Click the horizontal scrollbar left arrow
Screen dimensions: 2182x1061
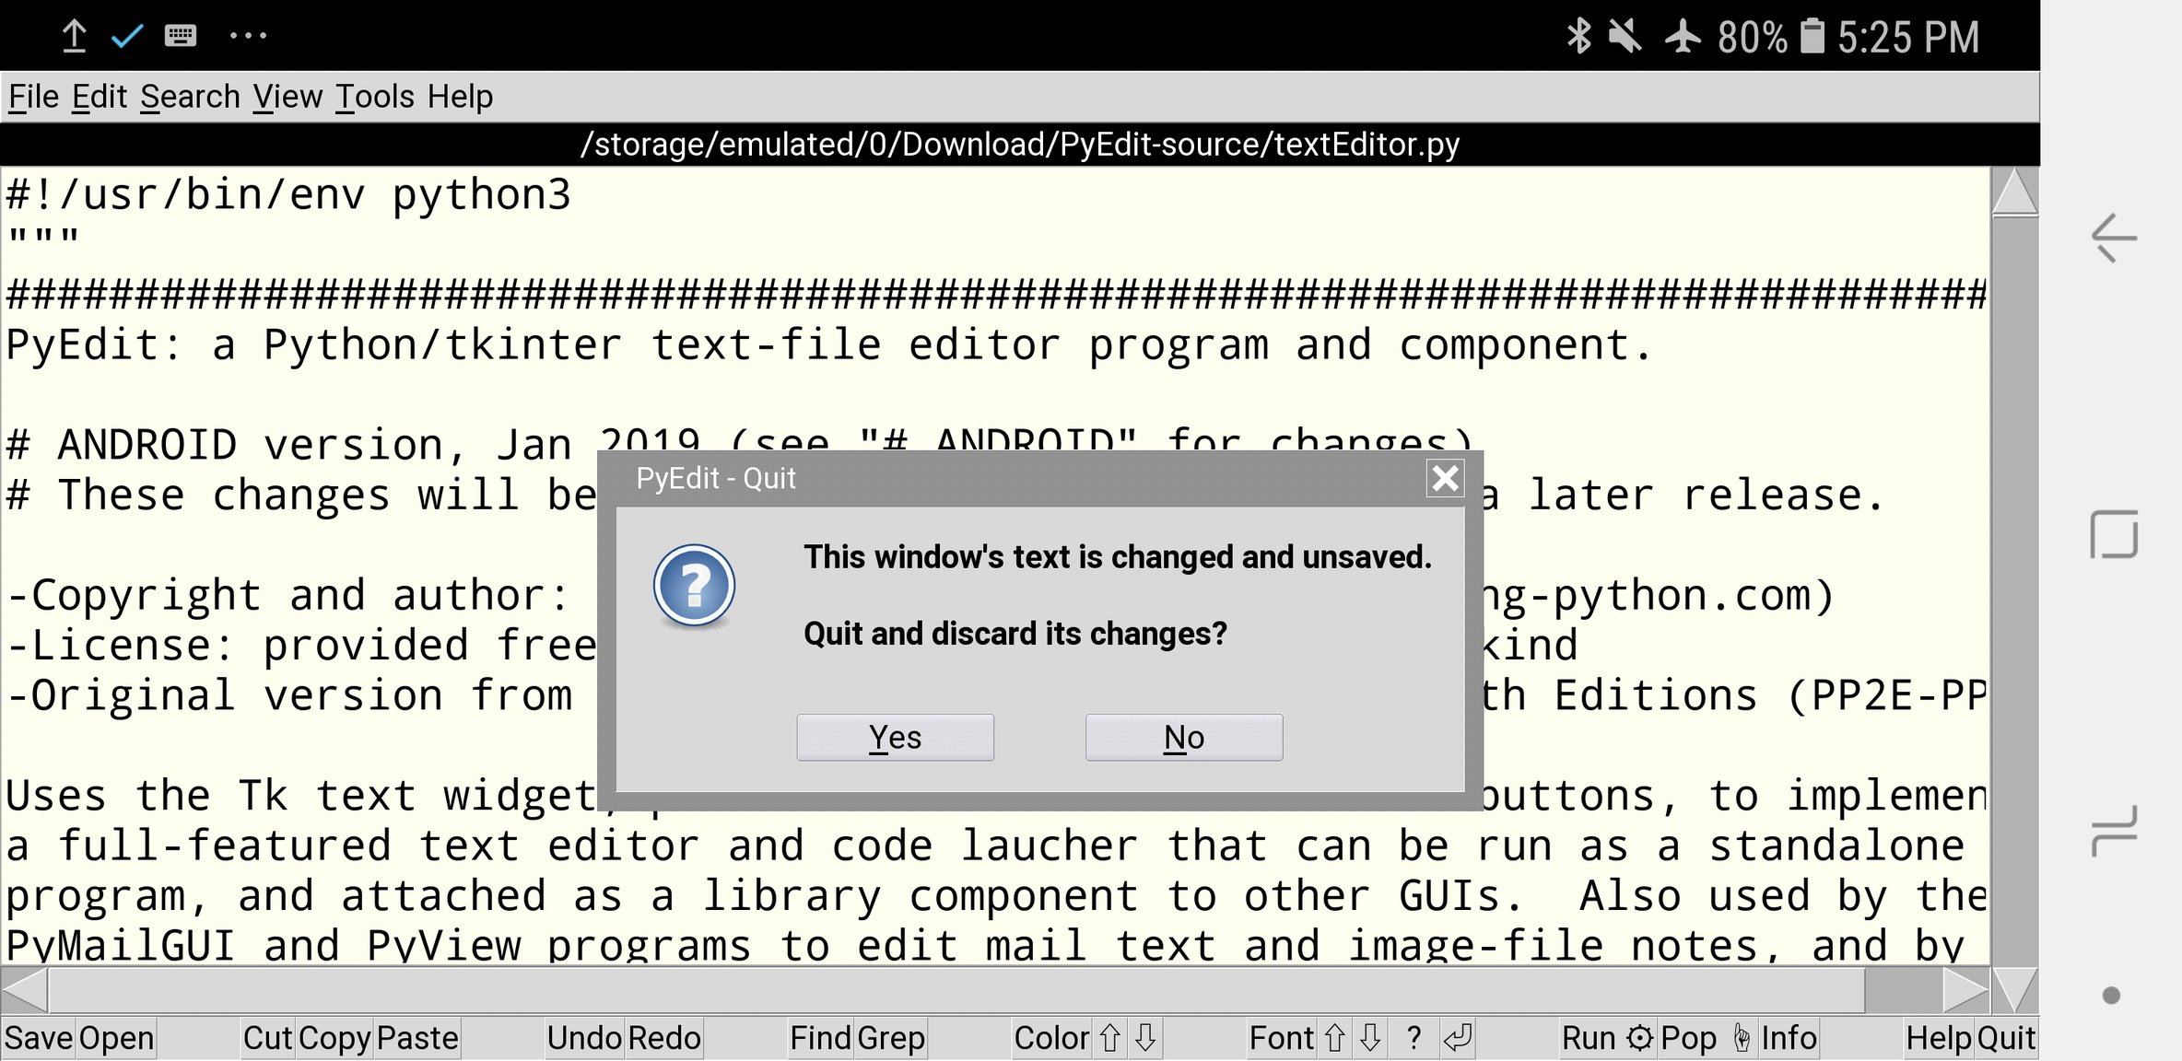24,990
